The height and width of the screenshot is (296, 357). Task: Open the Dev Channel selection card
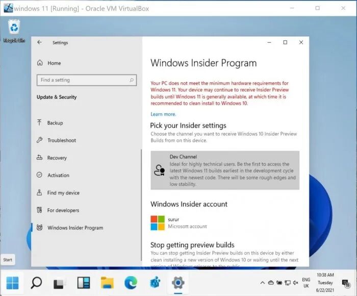[225, 170]
